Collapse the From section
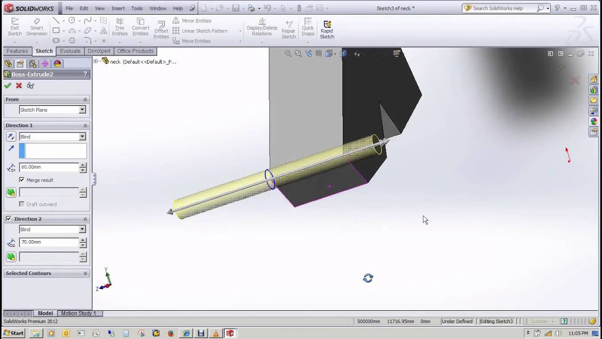602x339 pixels. [85, 99]
